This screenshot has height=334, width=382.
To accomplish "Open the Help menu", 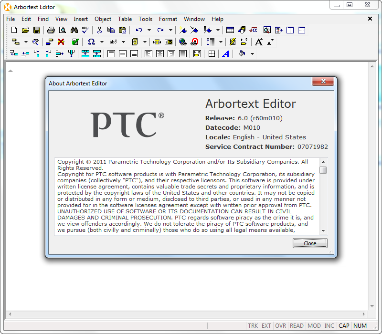I will click(x=217, y=19).
